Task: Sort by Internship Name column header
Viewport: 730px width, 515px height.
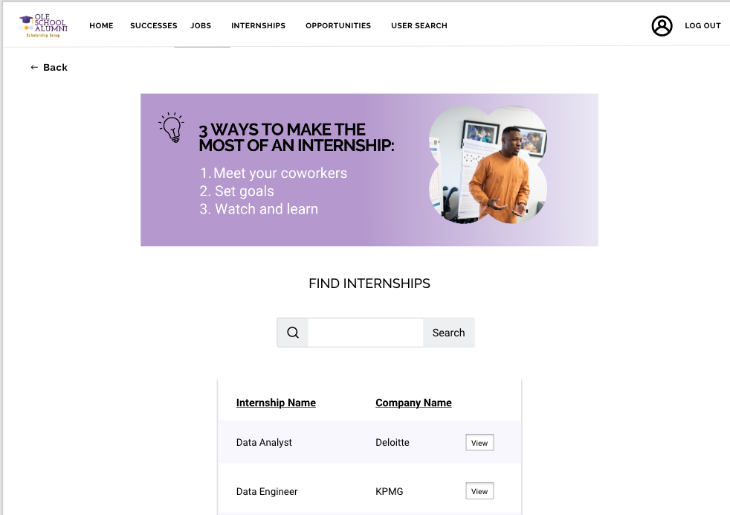Action: click(x=276, y=403)
